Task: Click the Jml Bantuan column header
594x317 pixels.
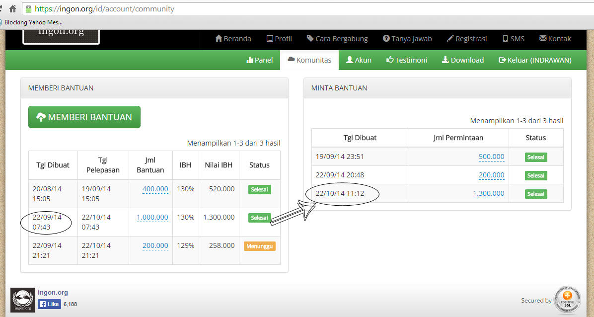Action: (x=150, y=165)
